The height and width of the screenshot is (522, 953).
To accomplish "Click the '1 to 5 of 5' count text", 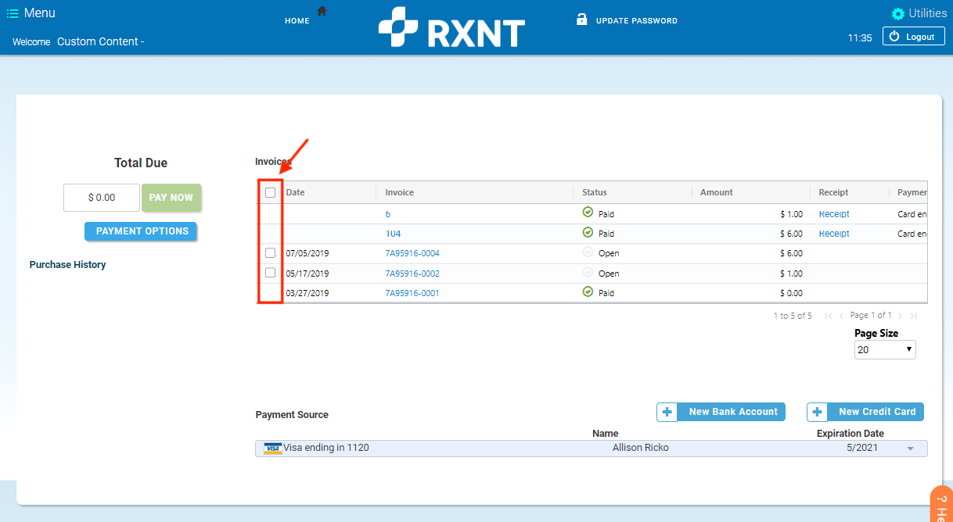I will click(793, 316).
